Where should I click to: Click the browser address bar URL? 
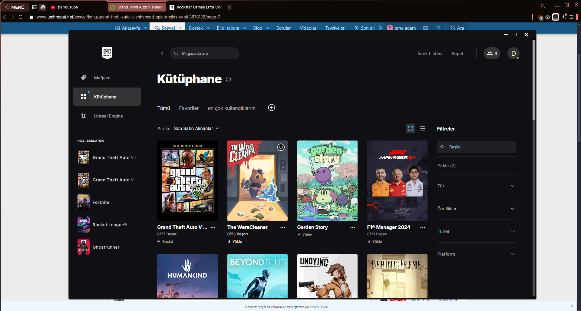[128, 17]
